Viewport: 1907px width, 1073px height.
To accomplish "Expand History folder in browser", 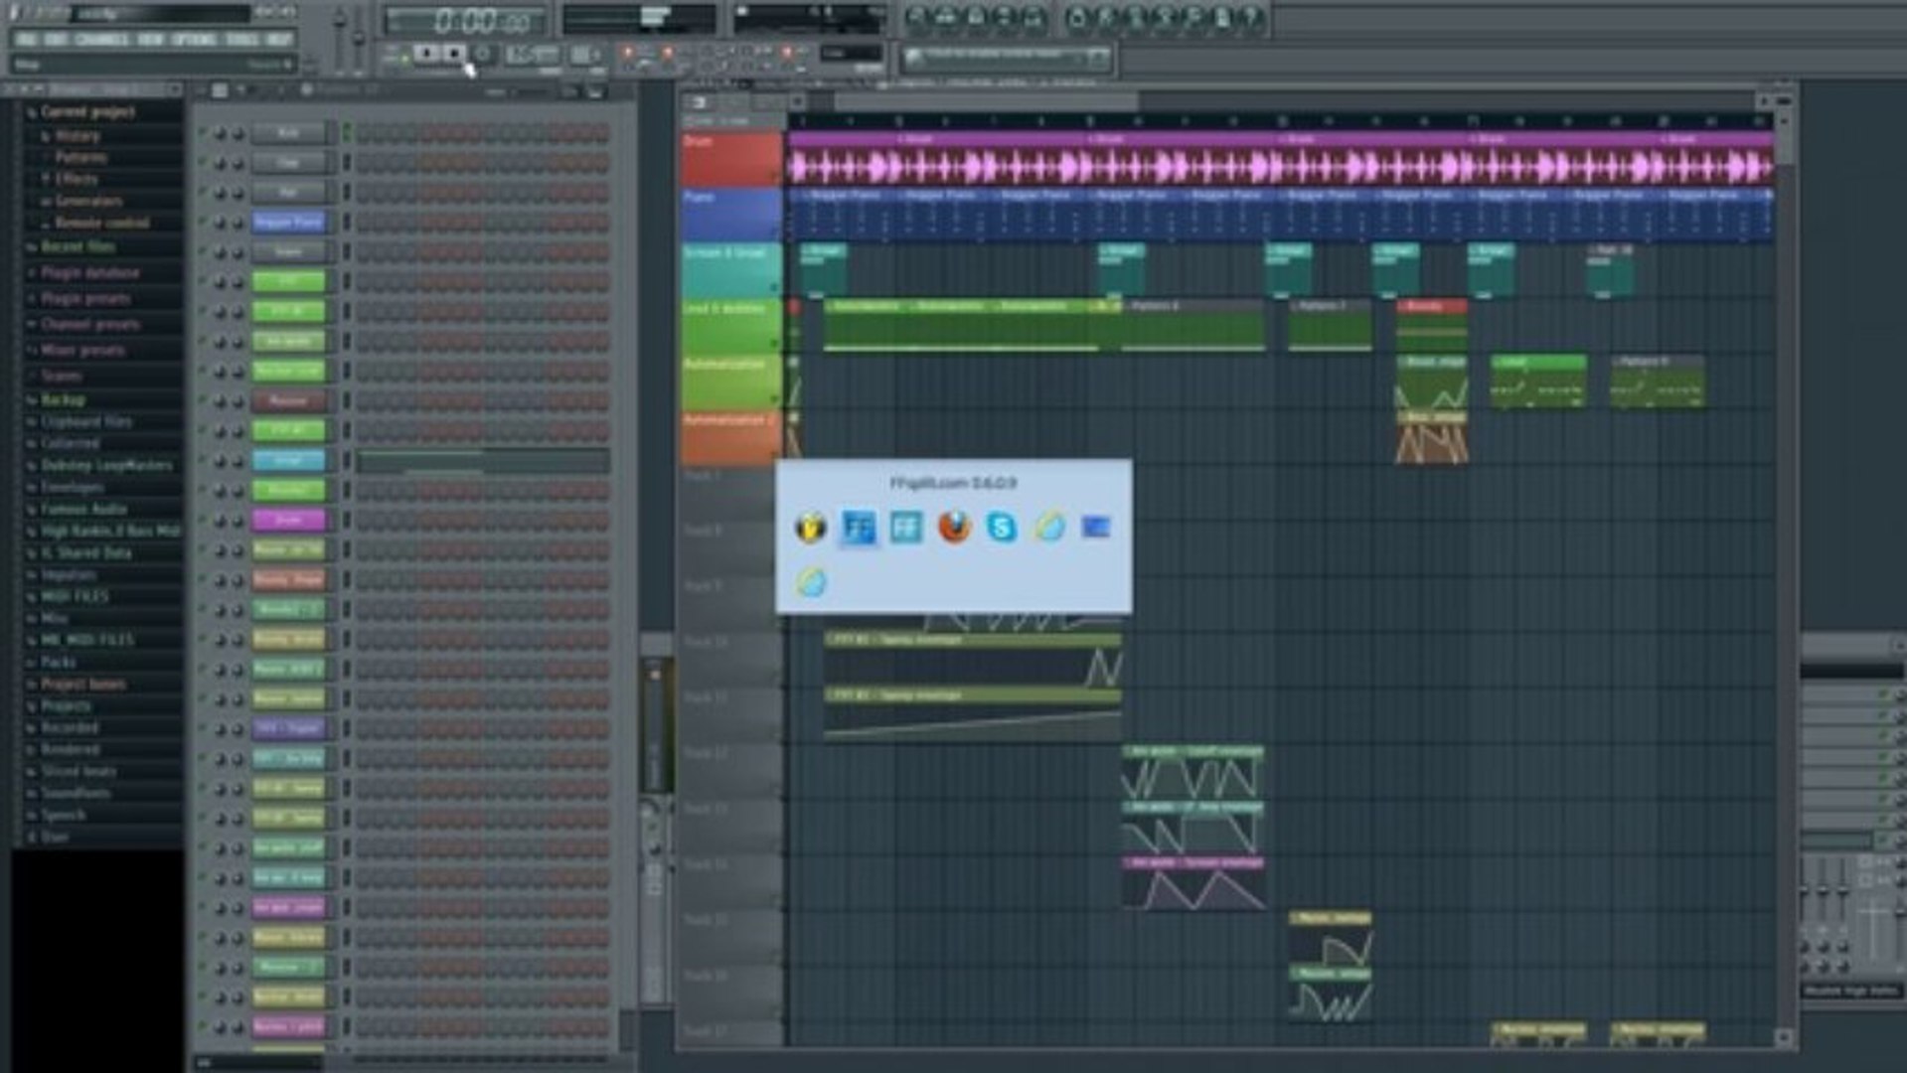I will [x=78, y=135].
